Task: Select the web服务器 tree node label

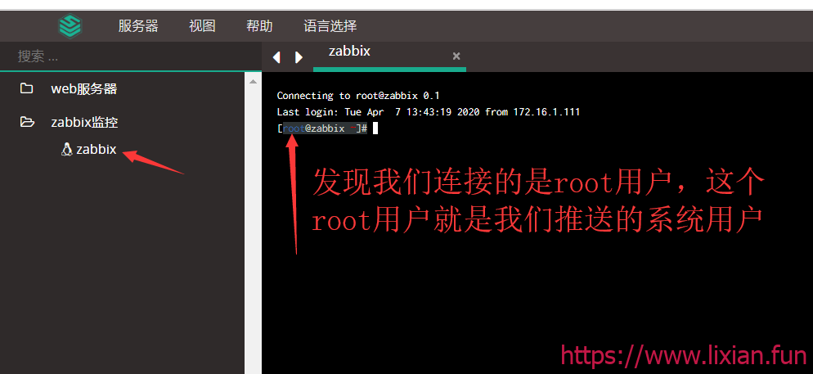Action: (x=84, y=88)
